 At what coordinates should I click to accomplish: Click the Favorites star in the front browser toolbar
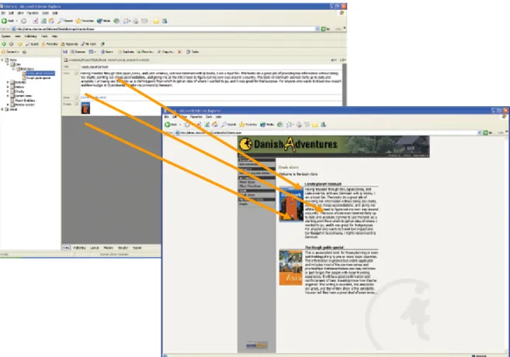(x=242, y=125)
